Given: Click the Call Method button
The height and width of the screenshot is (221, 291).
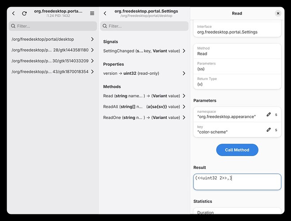Looking at the screenshot, I should [237, 150].
